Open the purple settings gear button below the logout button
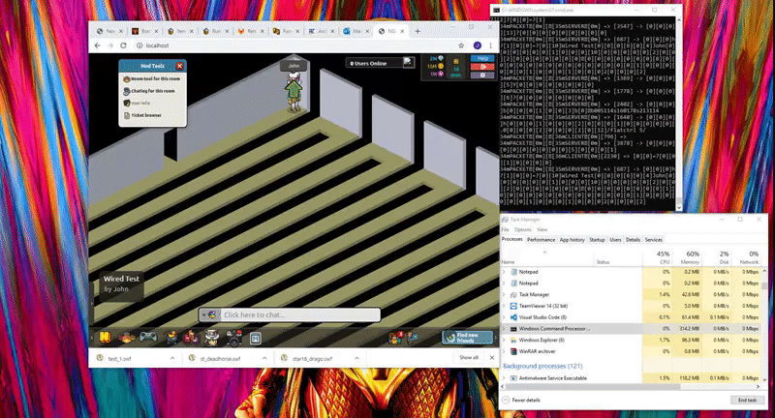 pyautogui.click(x=482, y=75)
